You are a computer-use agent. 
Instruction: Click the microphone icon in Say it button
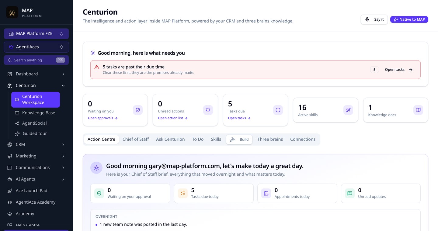click(367, 19)
